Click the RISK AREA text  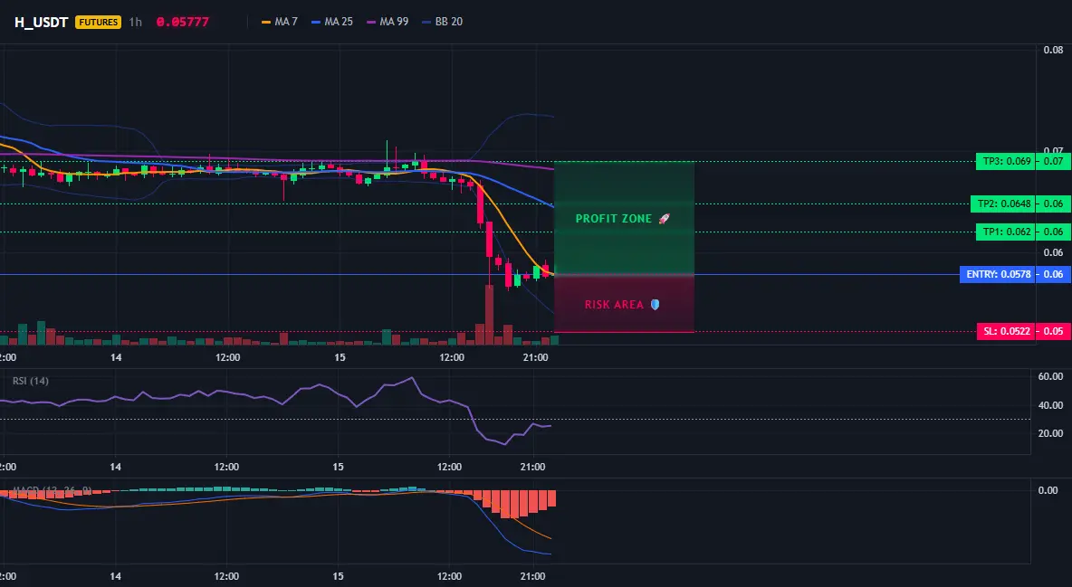click(614, 305)
